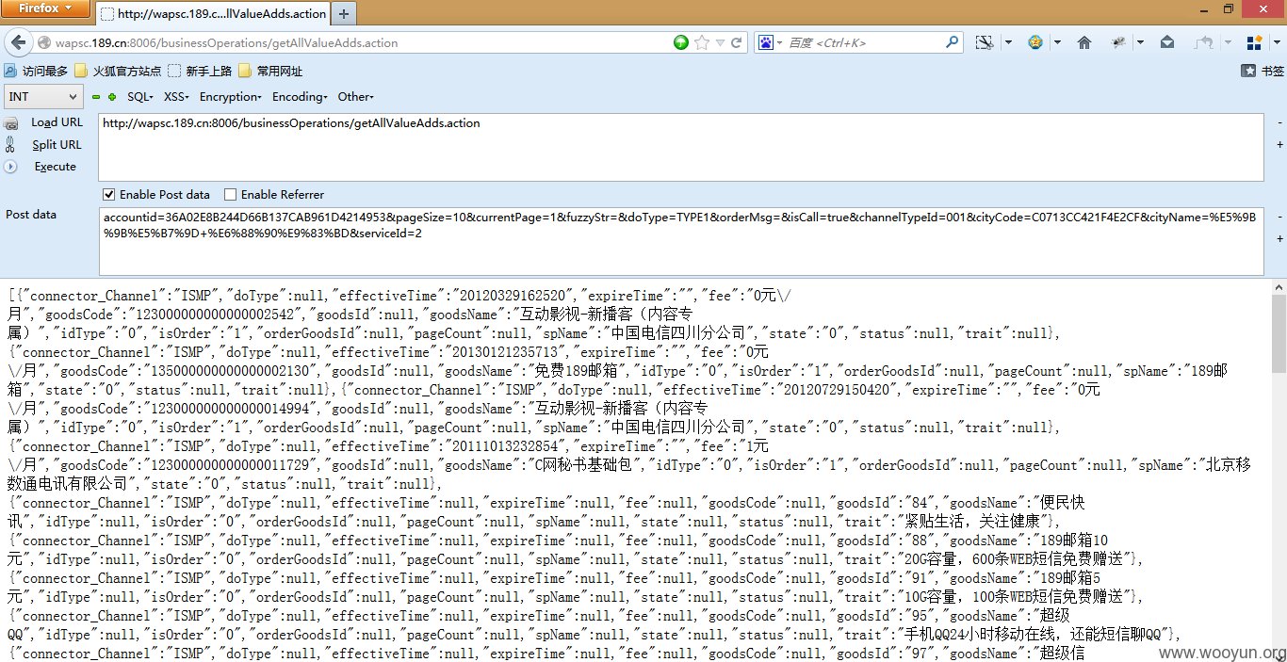1287x662 pixels.
Task: Open the Firefox application menu
Action: tap(46, 9)
